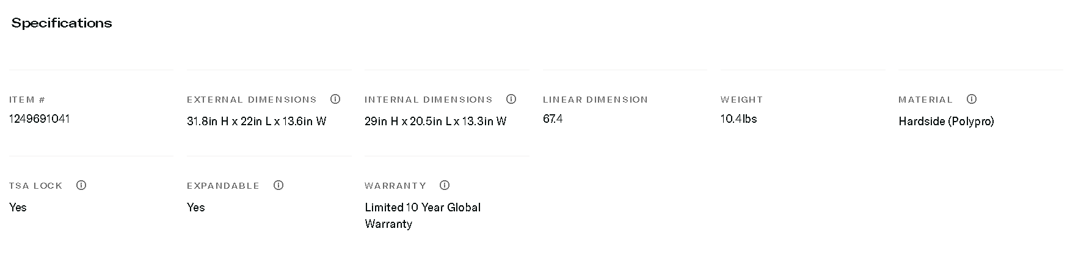1070x270 pixels.
Task: Click the Yes value under TSA Lock
Action: 18,207
